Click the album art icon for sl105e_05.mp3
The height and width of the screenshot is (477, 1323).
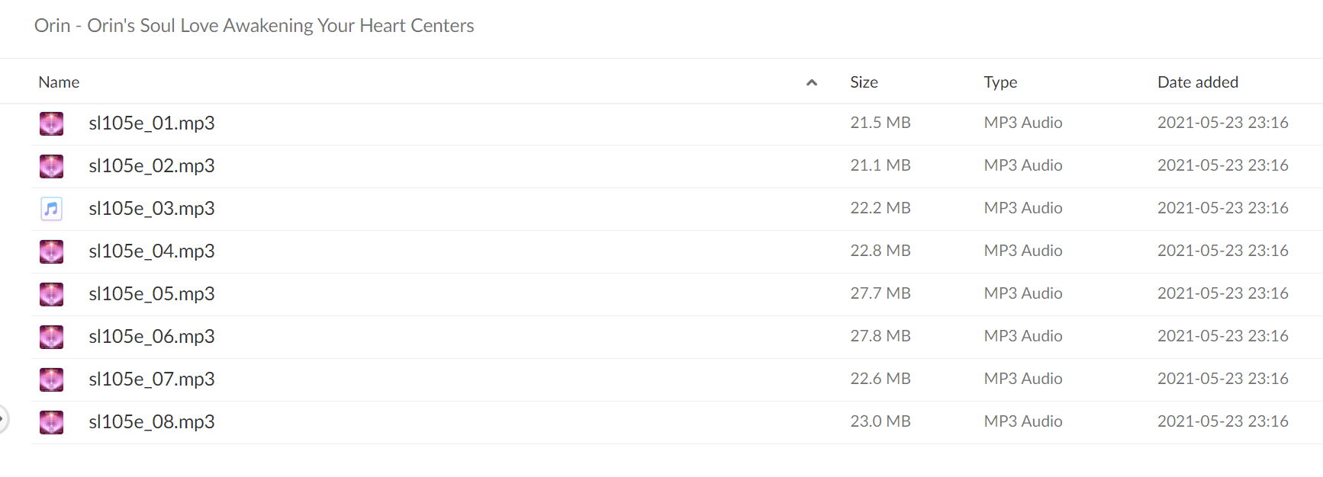51,294
